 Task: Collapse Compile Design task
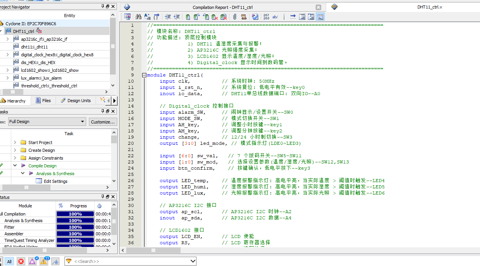[15, 166]
